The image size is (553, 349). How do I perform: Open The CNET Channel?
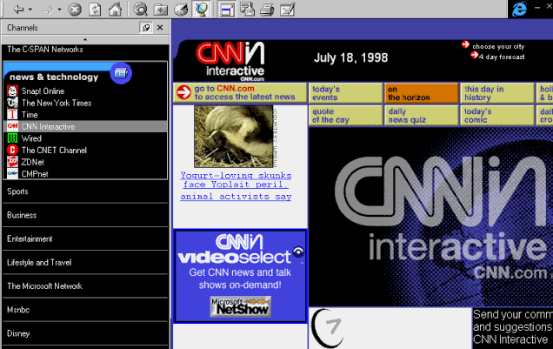click(54, 151)
